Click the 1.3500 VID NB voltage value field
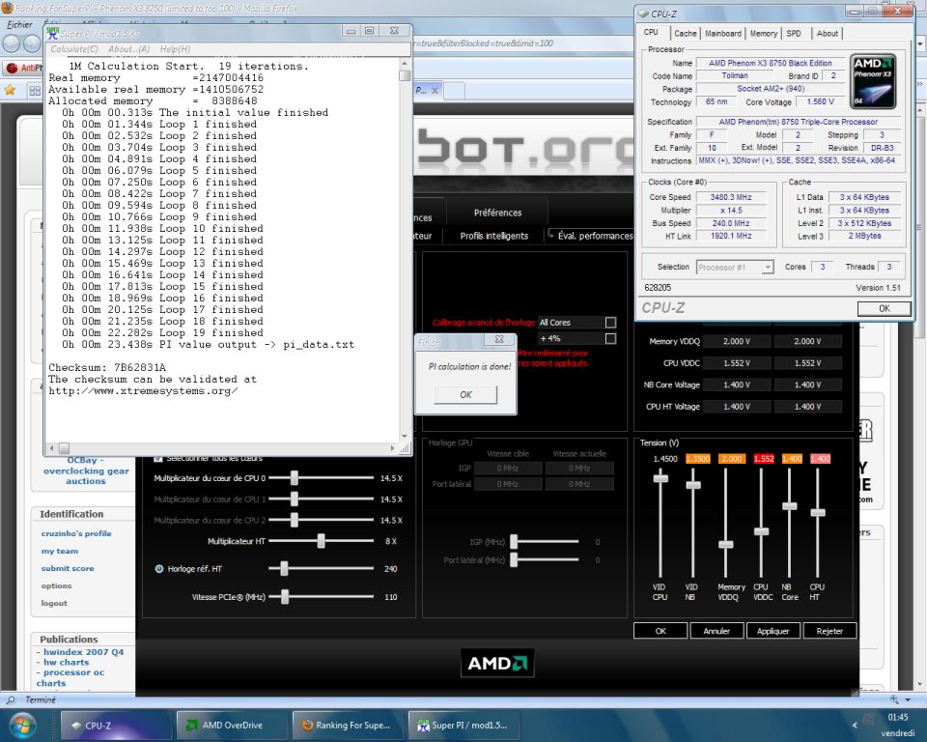Screen dimensions: 927x742 click(x=698, y=459)
